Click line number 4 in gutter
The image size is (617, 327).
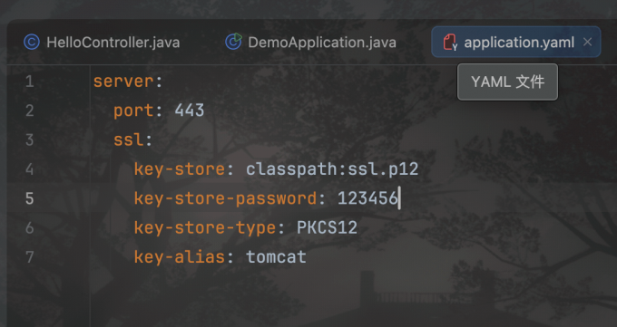click(x=30, y=169)
